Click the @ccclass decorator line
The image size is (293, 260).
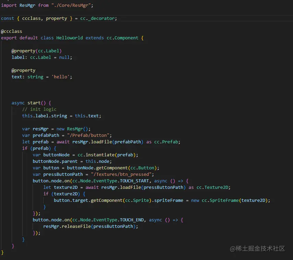pyautogui.click(x=12, y=31)
